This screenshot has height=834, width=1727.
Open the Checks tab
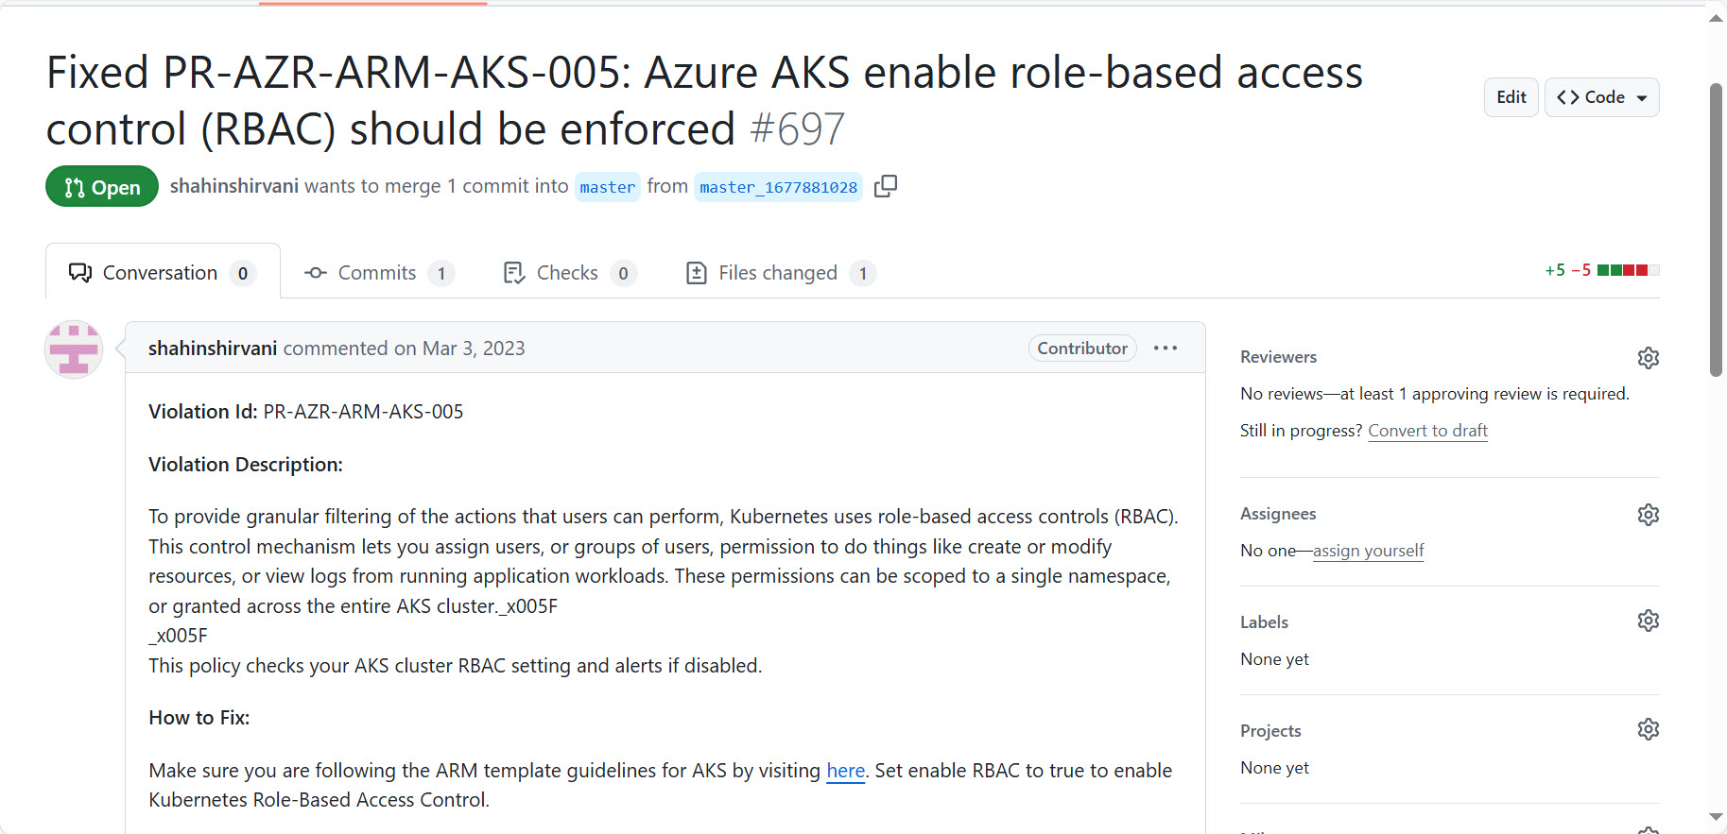coord(570,273)
